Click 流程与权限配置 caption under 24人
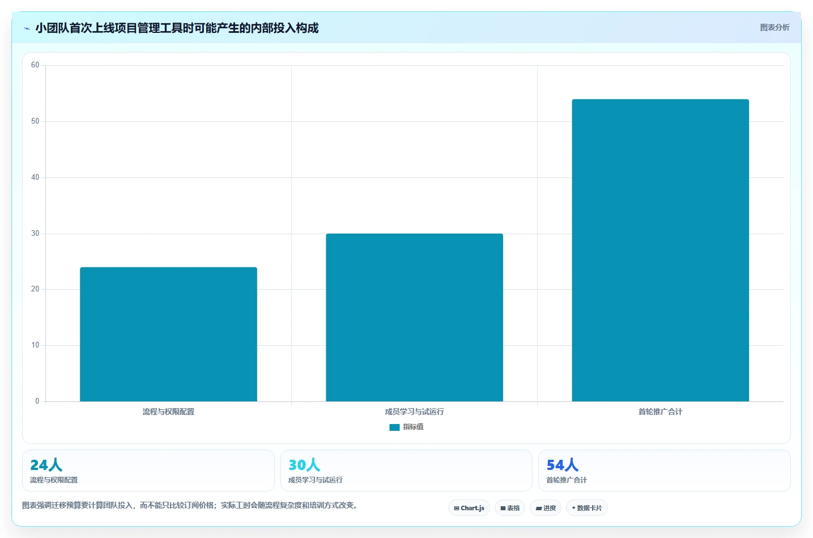The height and width of the screenshot is (538, 813). click(54, 480)
